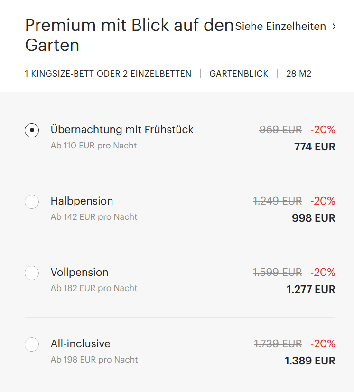Open the Siehe Einzelheiten link
This screenshot has width=354, height=392.
coord(280,27)
